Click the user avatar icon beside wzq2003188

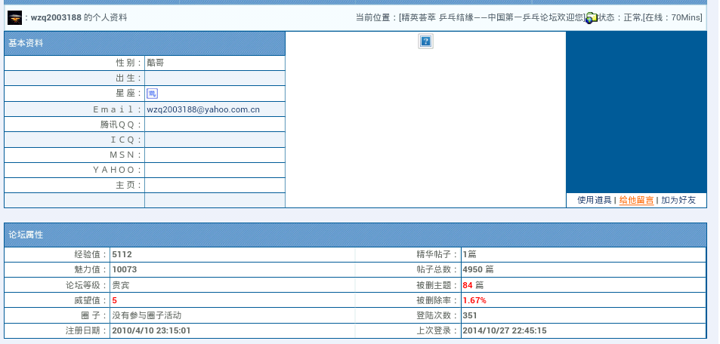point(14,18)
